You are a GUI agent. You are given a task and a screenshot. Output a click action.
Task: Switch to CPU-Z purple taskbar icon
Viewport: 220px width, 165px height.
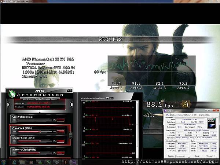[74, 162]
